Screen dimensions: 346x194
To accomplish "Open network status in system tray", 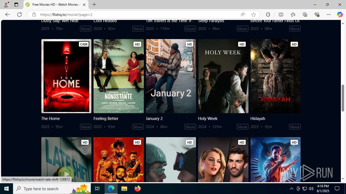I will click(x=305, y=189).
